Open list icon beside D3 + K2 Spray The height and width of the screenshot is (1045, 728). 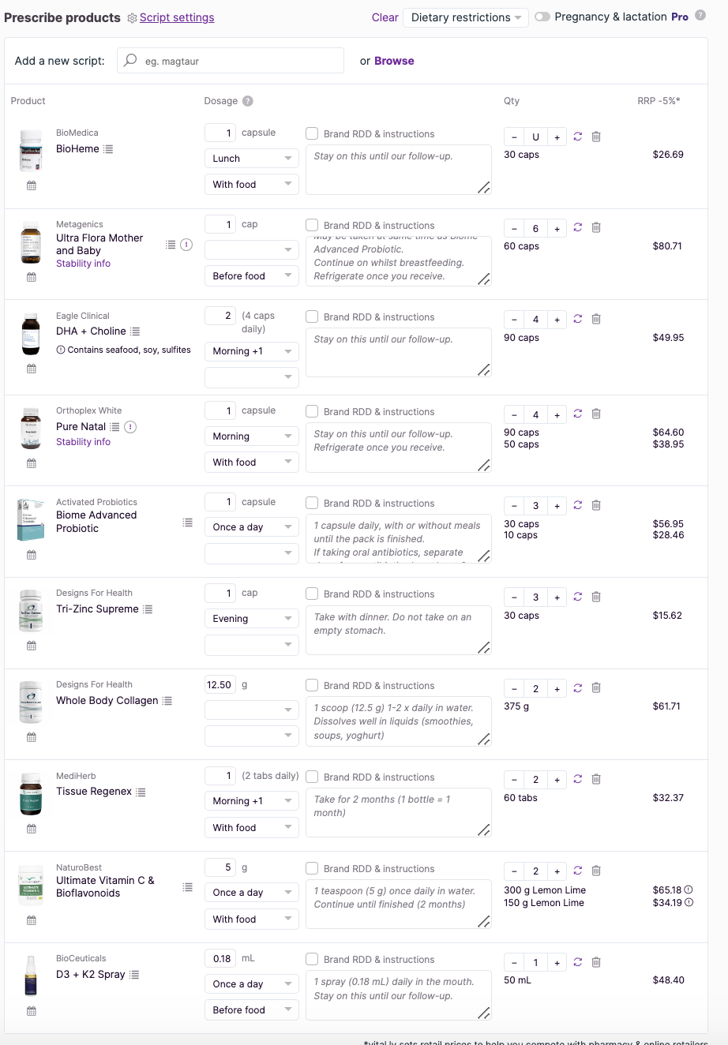(134, 975)
